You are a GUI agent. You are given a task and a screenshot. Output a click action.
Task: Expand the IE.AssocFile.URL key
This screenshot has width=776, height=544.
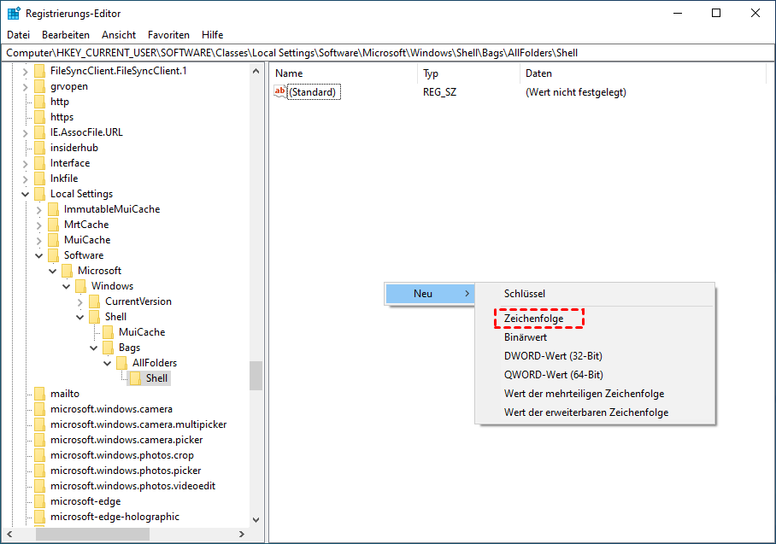pyautogui.click(x=26, y=133)
